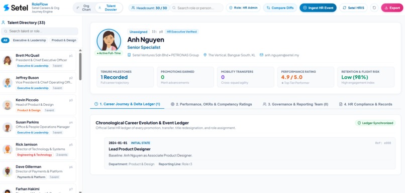Click Jeffrey Buson's avatar
This screenshot has width=405, height=193.
pyautogui.click(x=7, y=83)
